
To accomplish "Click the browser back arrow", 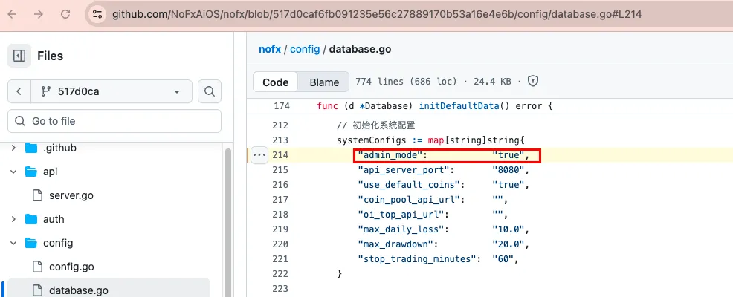I will [x=13, y=14].
